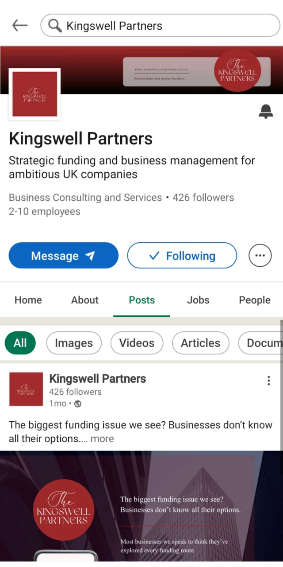Tap the notification bell icon
The width and height of the screenshot is (283, 567).
coord(265,112)
